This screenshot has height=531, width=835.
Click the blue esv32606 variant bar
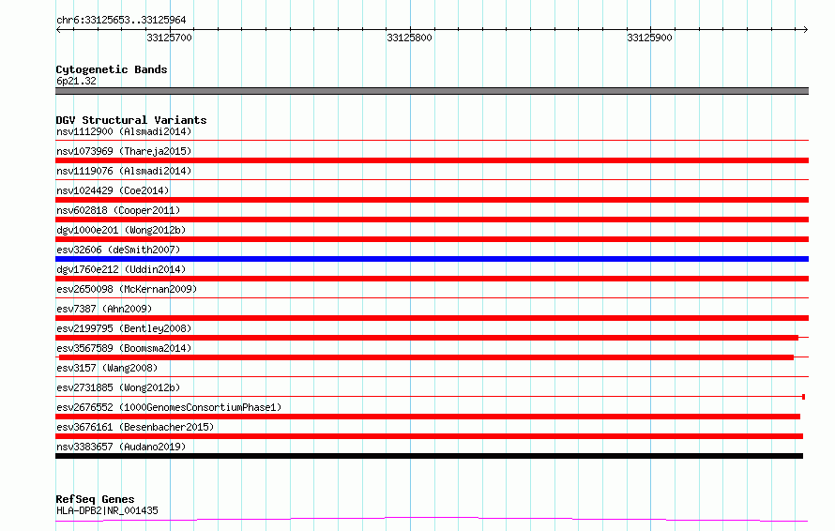(432, 259)
